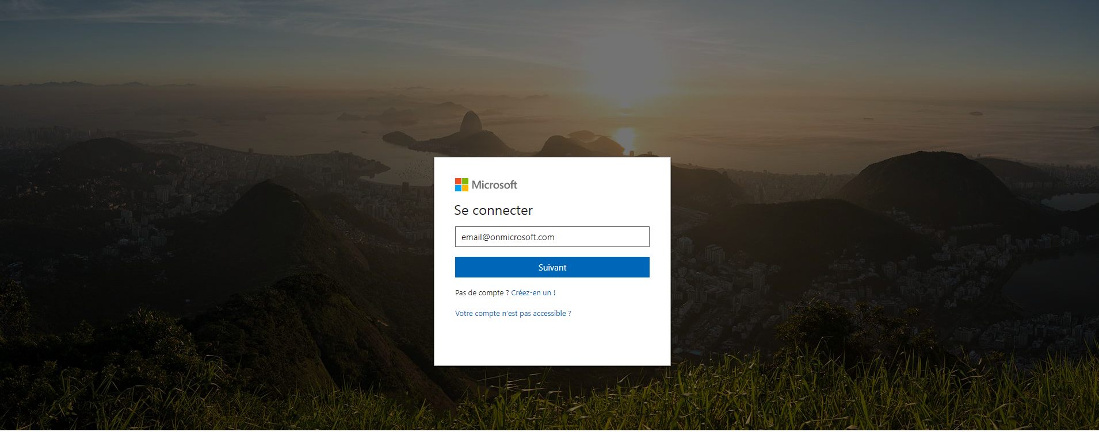Click empty white area below the links
This screenshot has width=1099, height=432.
552,342
